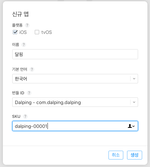Click the 번들 ID field label
This screenshot has width=150, height=167.
18,93
